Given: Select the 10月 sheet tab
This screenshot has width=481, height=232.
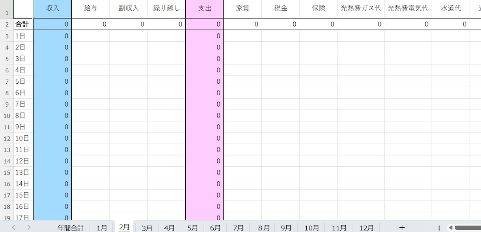Looking at the screenshot, I should click(x=312, y=228).
